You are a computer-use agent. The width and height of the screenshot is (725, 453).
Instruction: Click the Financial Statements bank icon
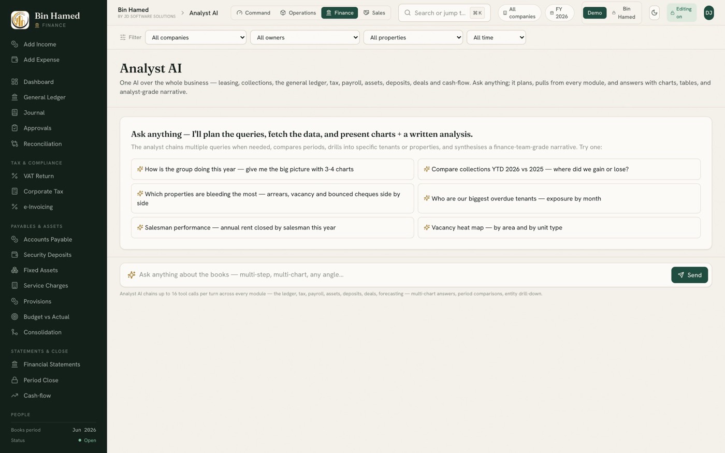click(15, 364)
